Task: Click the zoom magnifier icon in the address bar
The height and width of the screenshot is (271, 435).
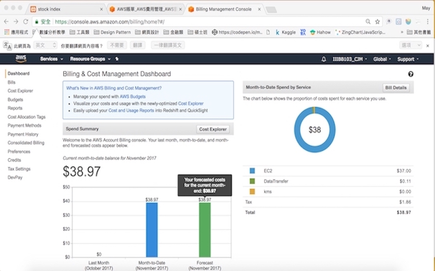Action: [368, 22]
